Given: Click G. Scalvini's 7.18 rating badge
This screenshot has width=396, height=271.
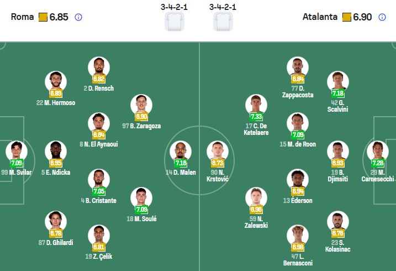Looking at the screenshot, I should click(x=337, y=93).
